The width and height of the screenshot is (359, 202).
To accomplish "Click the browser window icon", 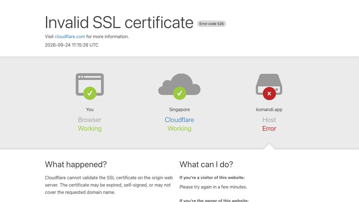I will coord(90,84).
